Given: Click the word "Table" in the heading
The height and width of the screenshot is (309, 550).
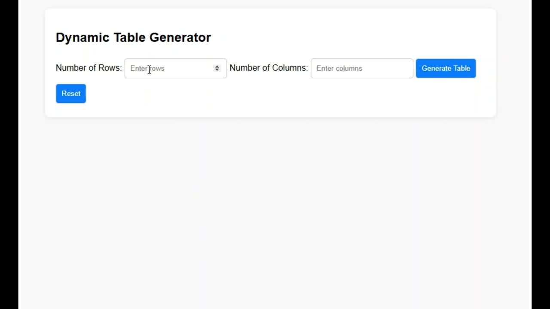Looking at the screenshot, I should [129, 37].
